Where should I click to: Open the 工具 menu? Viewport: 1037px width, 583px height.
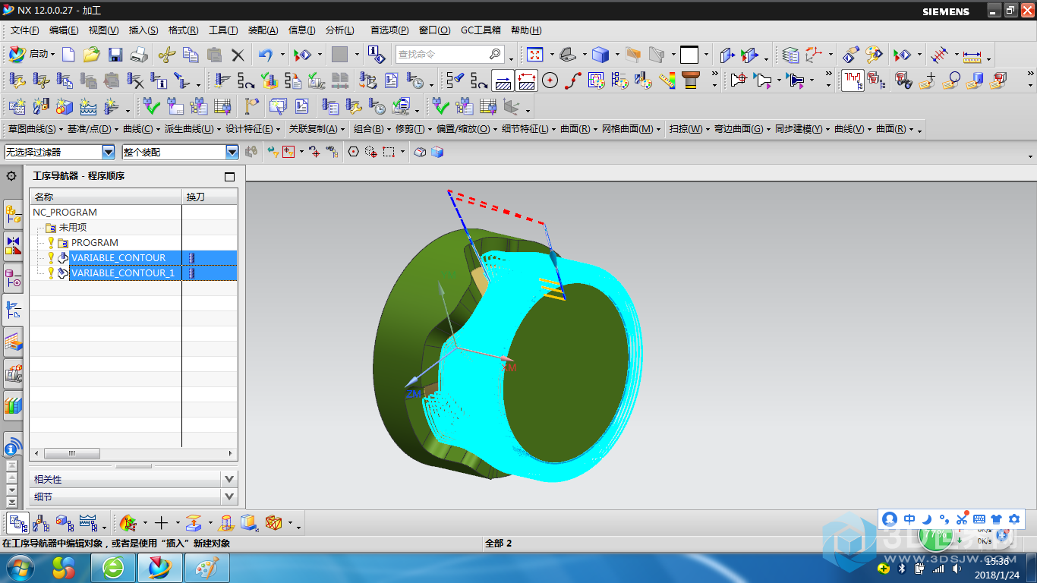tap(223, 30)
